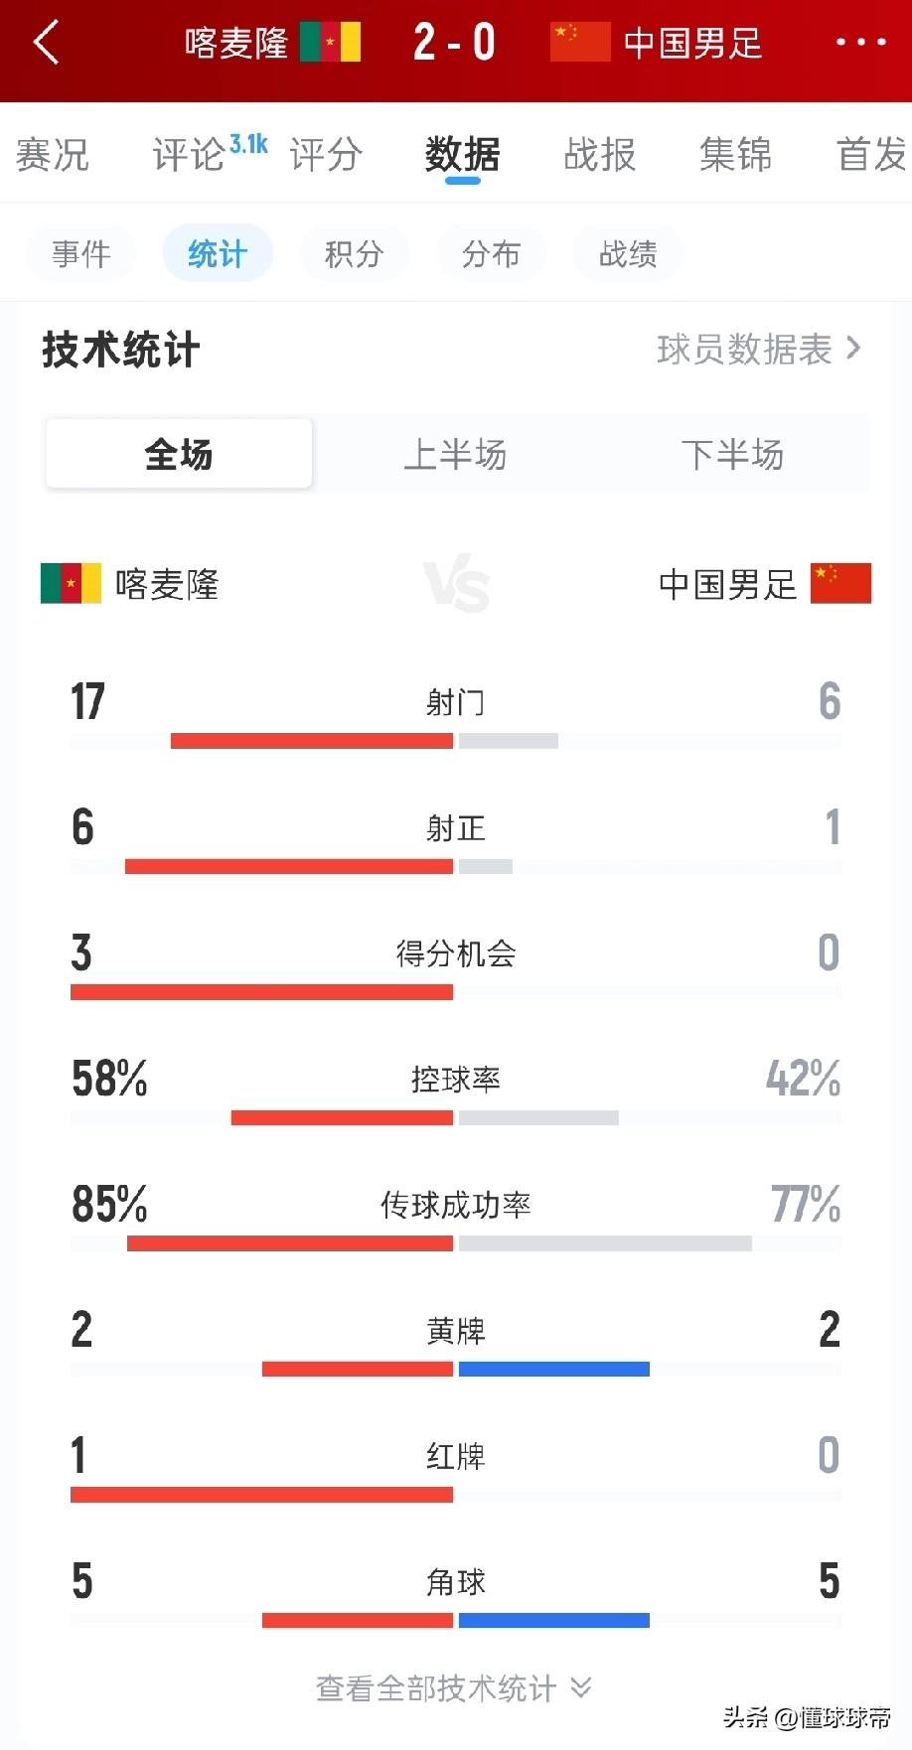Tap the 控球率 possession bar

pyautogui.click(x=455, y=1117)
